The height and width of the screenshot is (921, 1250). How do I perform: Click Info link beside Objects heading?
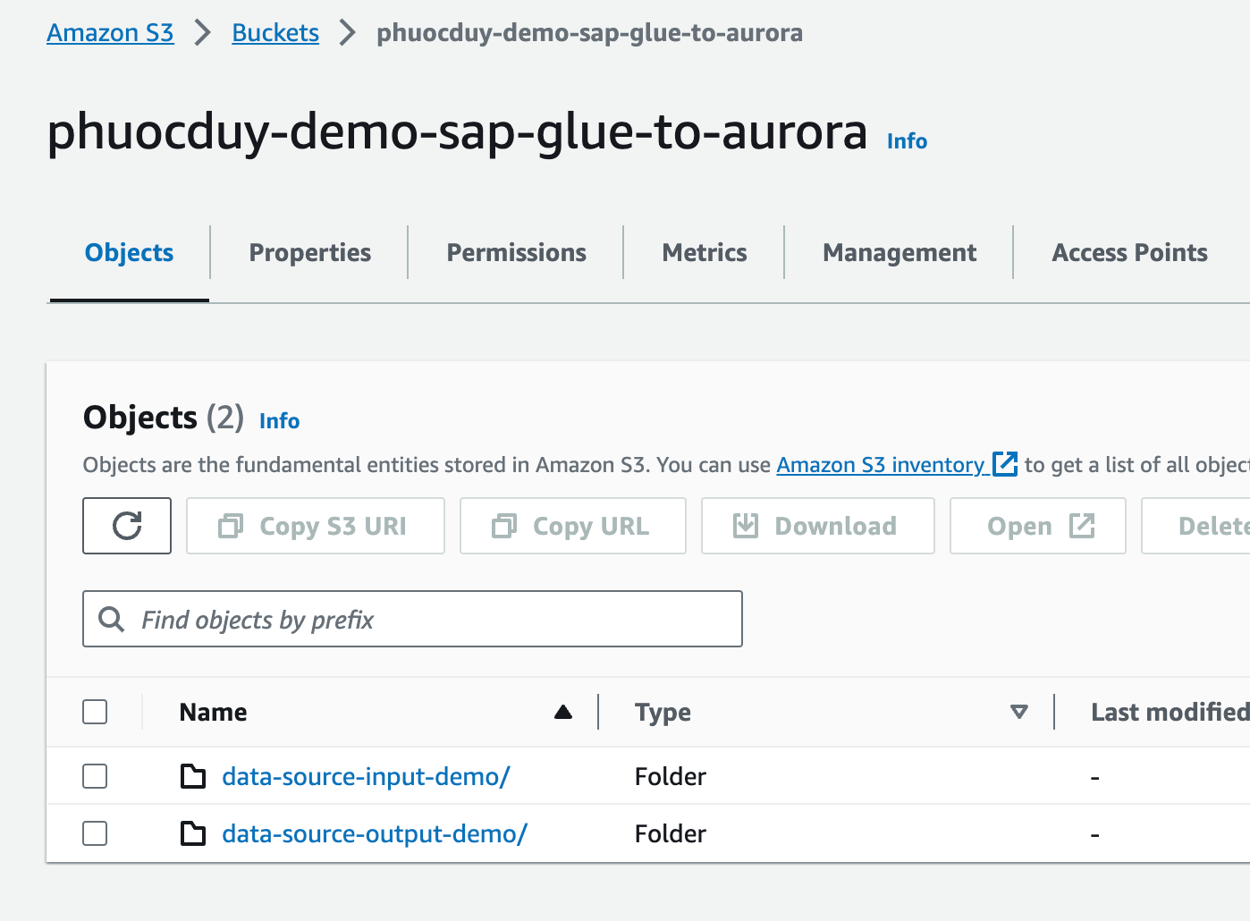(x=279, y=421)
